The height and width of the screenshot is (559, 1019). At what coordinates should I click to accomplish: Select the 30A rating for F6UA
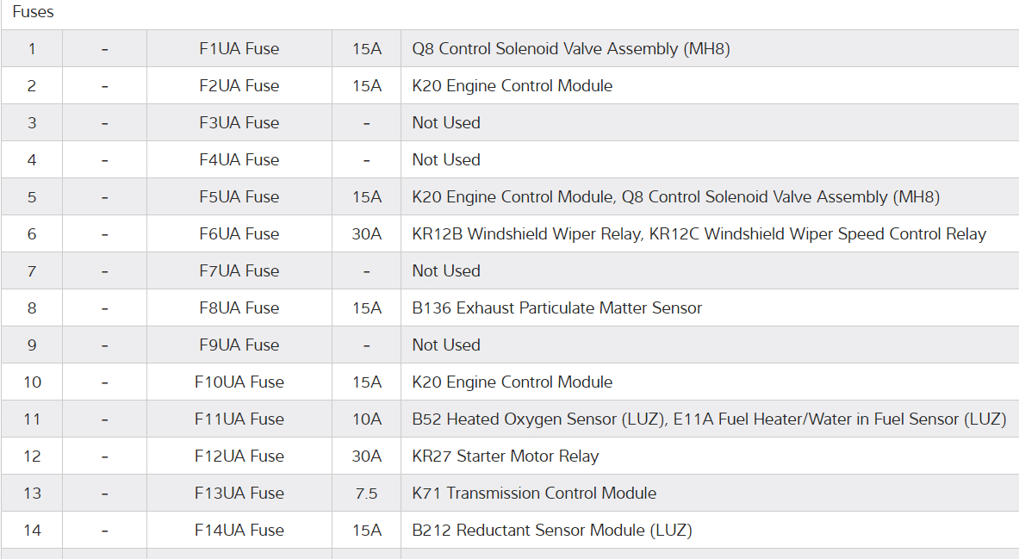point(366,234)
